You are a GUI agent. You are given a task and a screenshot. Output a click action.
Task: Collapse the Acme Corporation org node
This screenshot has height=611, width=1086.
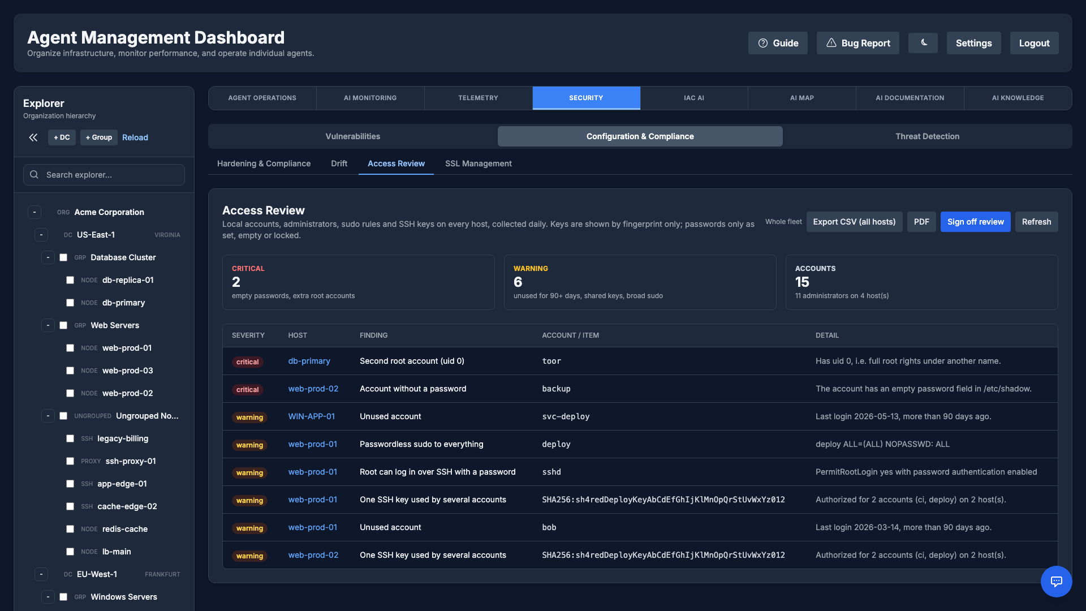pos(35,212)
